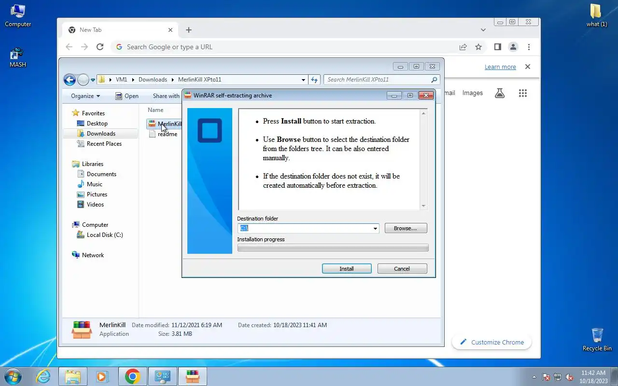Viewport: 618px width, 386px height.
Task: Select MASH desktop shortcut
Action: [x=17, y=57]
